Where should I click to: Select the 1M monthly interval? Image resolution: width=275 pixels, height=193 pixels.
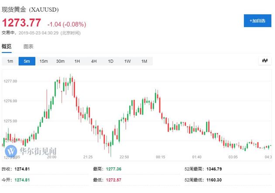tap(144, 61)
